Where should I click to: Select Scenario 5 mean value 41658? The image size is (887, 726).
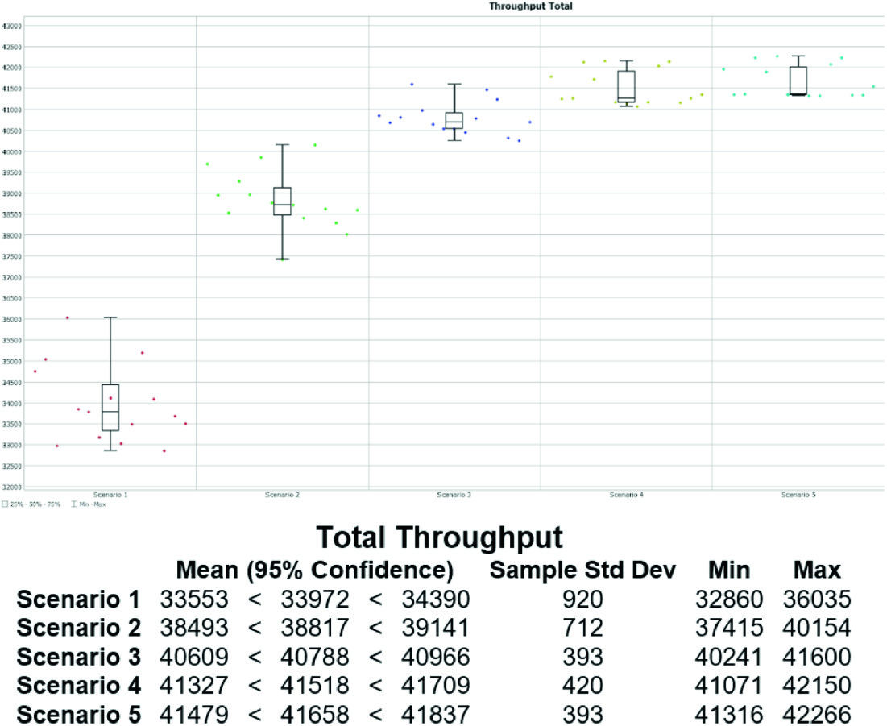[x=315, y=714]
